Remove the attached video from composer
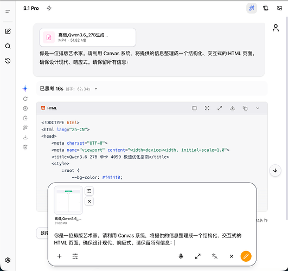The height and width of the screenshot is (271, 288). pos(89,202)
